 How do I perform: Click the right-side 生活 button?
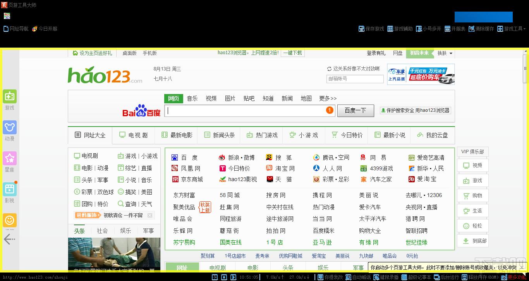click(473, 211)
